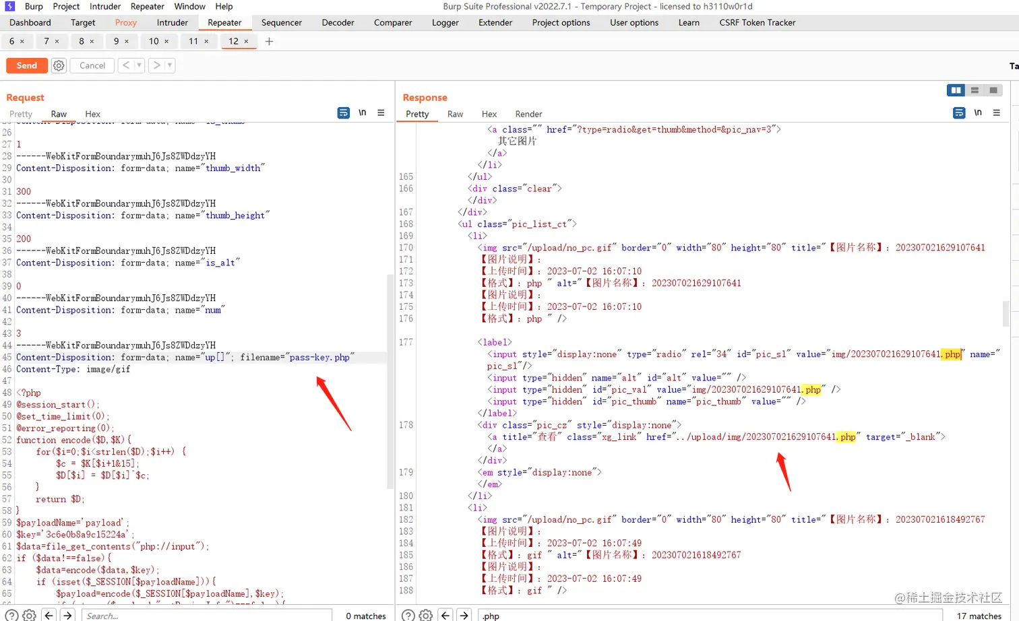Open the Dashboard tab

click(30, 22)
